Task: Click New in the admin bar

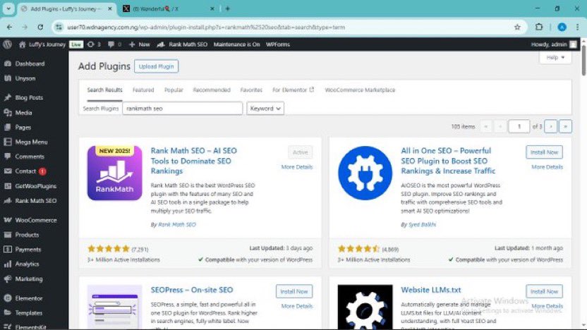Action: point(139,44)
